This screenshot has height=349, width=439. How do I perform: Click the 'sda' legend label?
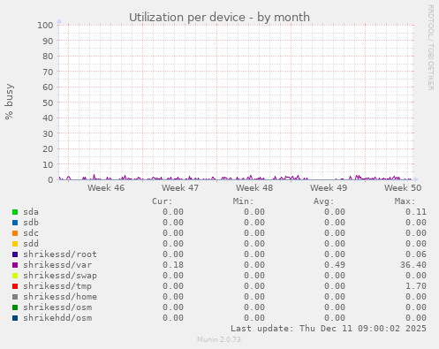click(x=31, y=212)
